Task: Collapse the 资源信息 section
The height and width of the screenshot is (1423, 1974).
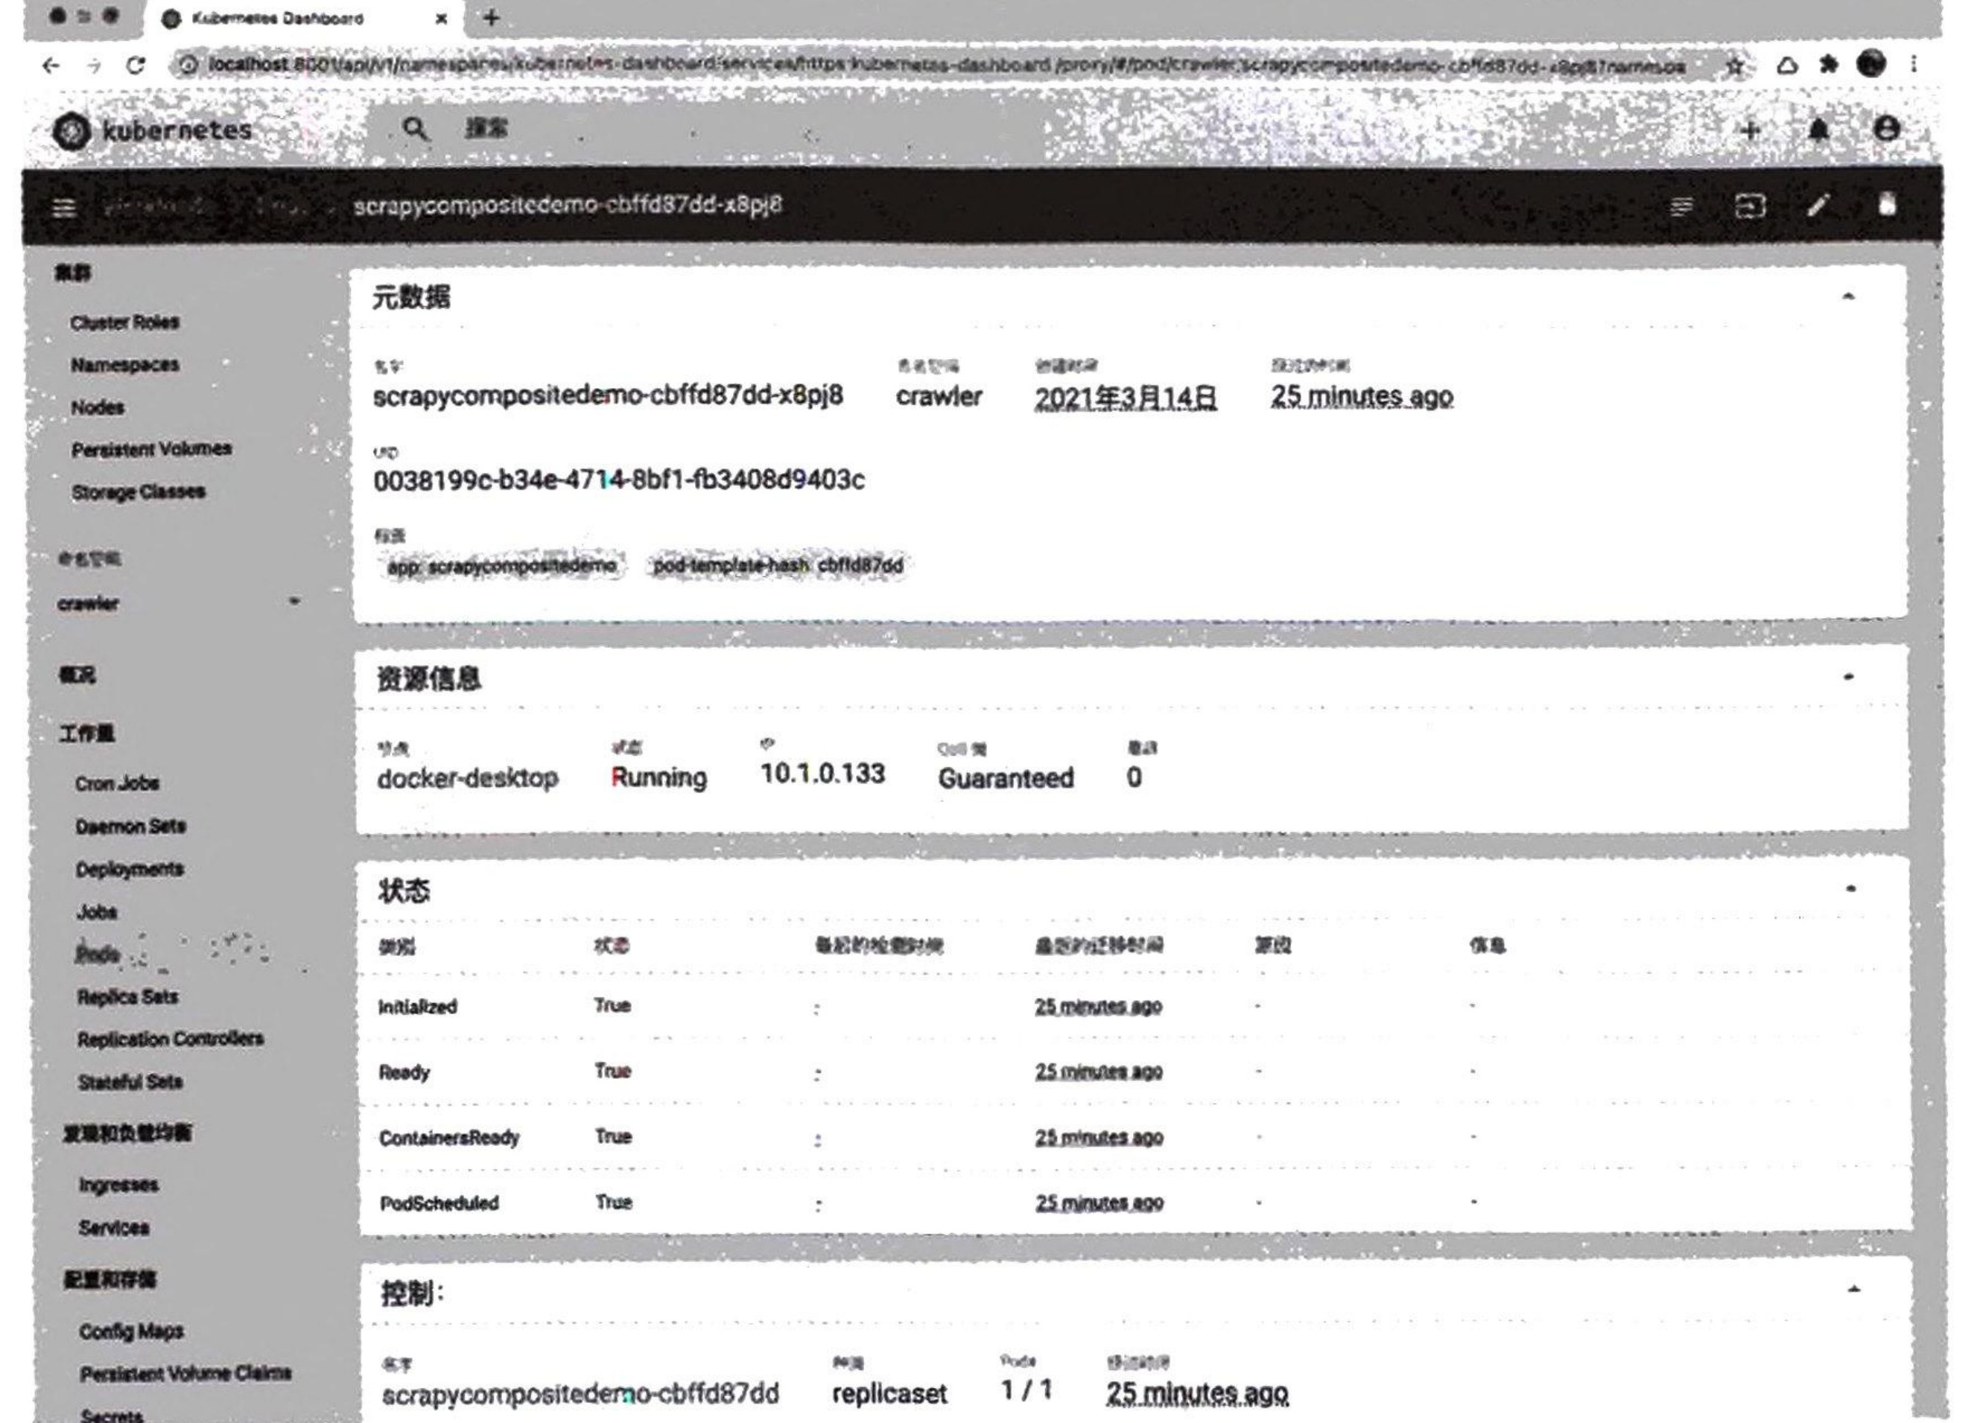Action: click(1849, 677)
